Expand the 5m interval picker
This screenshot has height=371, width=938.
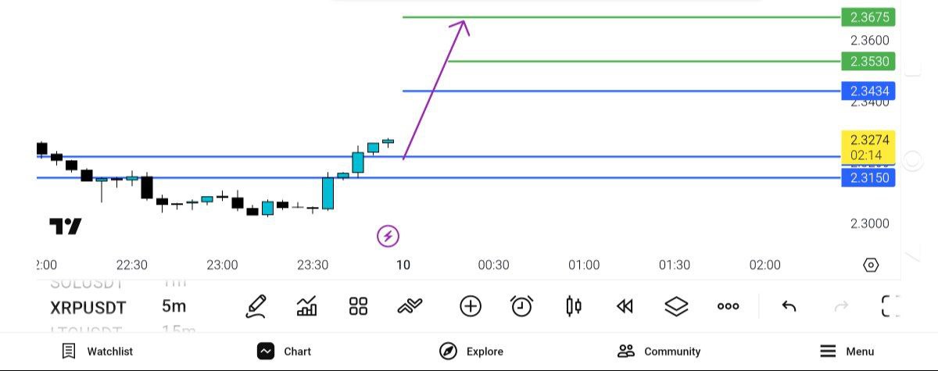point(174,306)
